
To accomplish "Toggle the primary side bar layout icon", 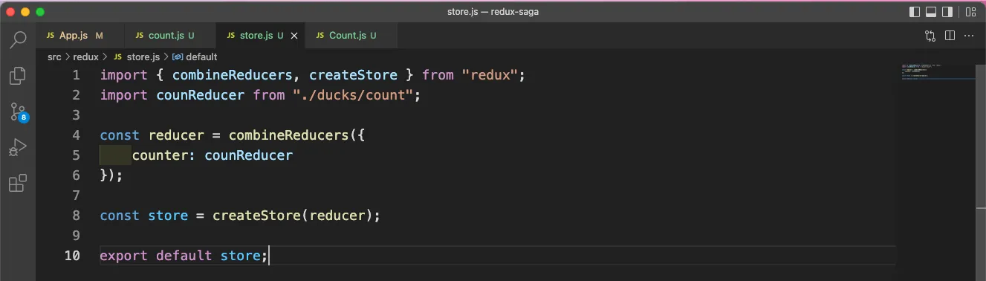I will click(x=915, y=12).
